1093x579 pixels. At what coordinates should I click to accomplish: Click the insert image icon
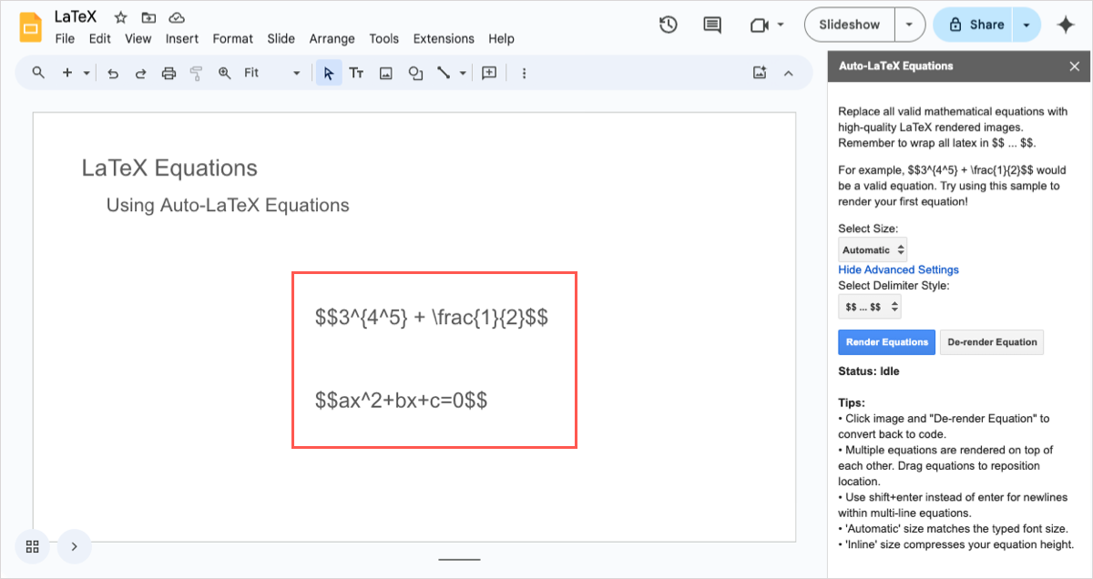(x=386, y=74)
